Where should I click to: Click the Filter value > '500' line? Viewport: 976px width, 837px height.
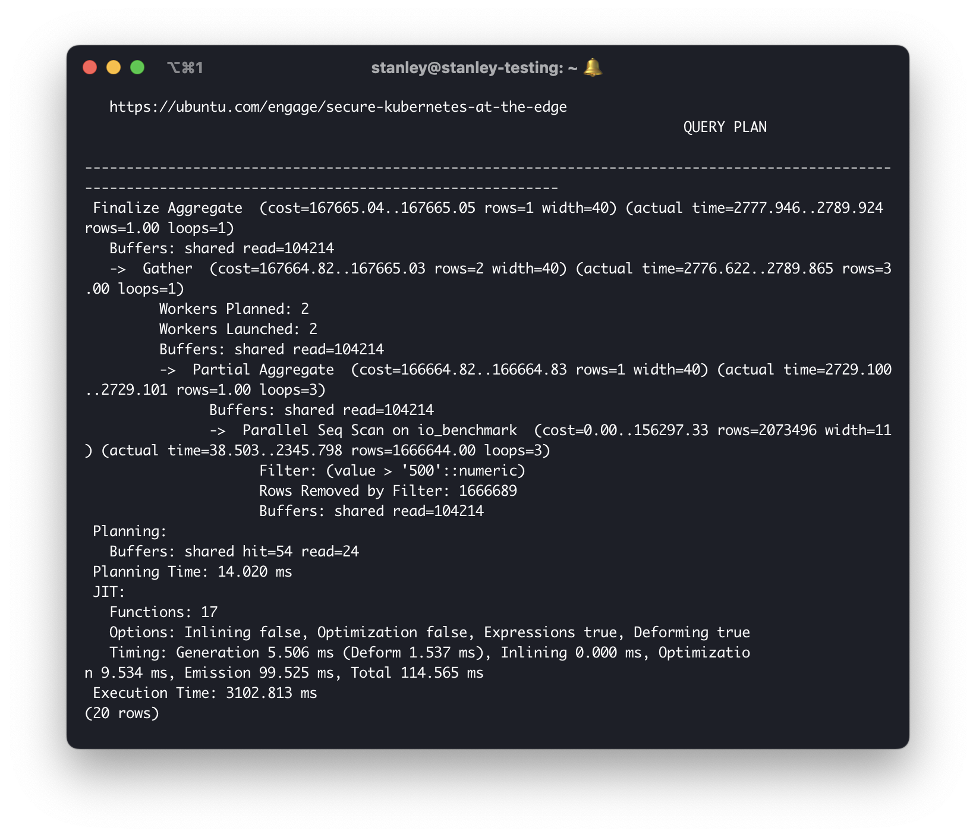point(392,471)
